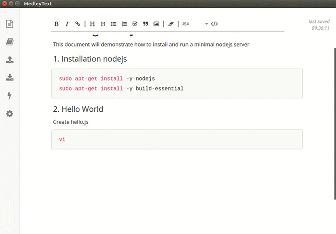Click the upload icon in the sidebar
Screen dimensions: 336x234
[x=10, y=60]
